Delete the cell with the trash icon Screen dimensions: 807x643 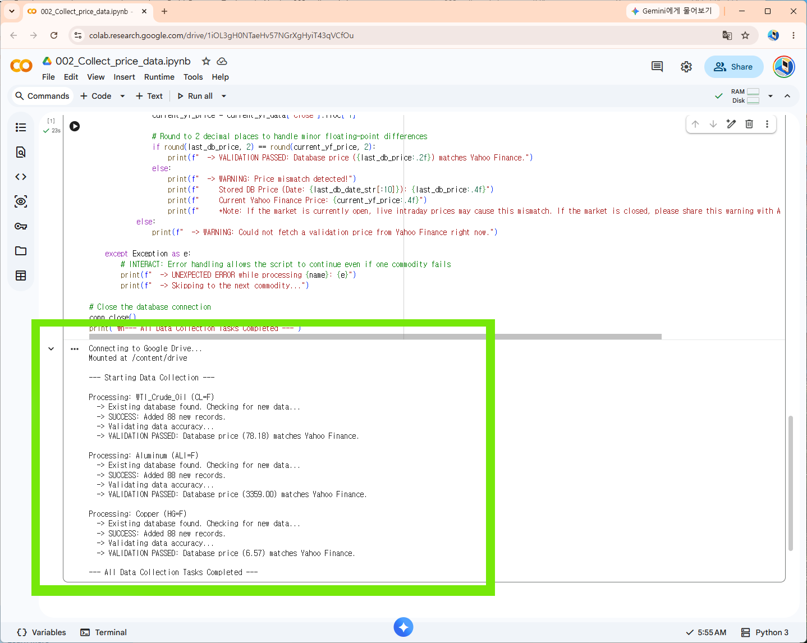tap(749, 124)
